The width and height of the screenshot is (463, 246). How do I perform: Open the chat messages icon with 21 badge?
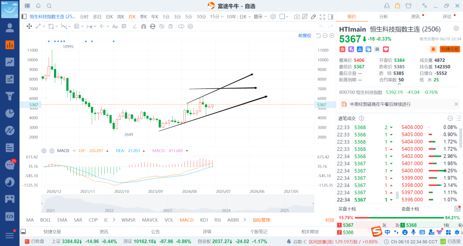(10, 165)
